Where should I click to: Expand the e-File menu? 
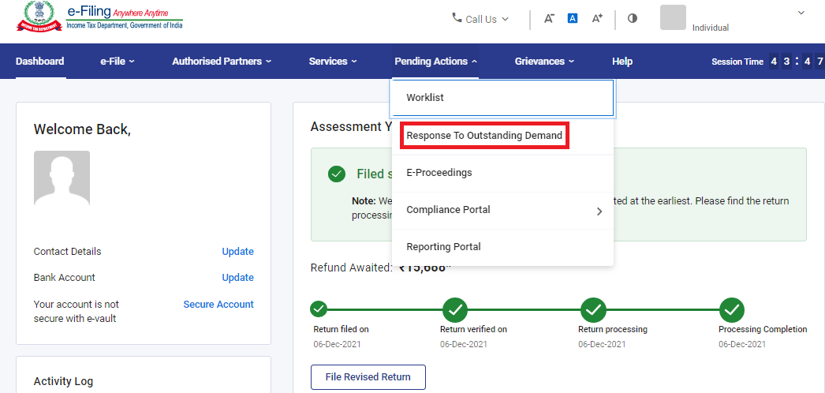coord(118,61)
